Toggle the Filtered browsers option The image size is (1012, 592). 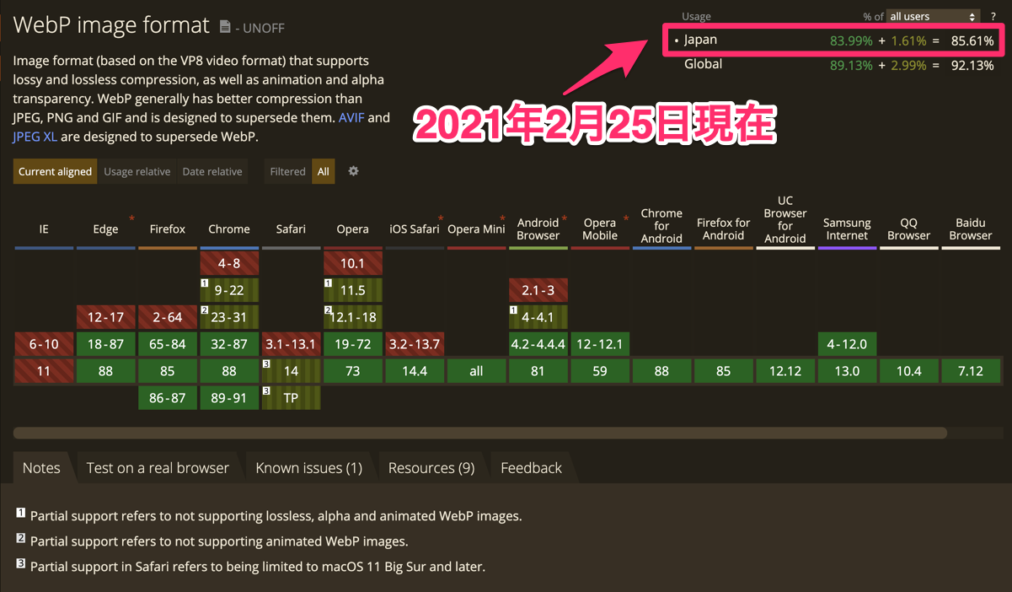pos(287,171)
